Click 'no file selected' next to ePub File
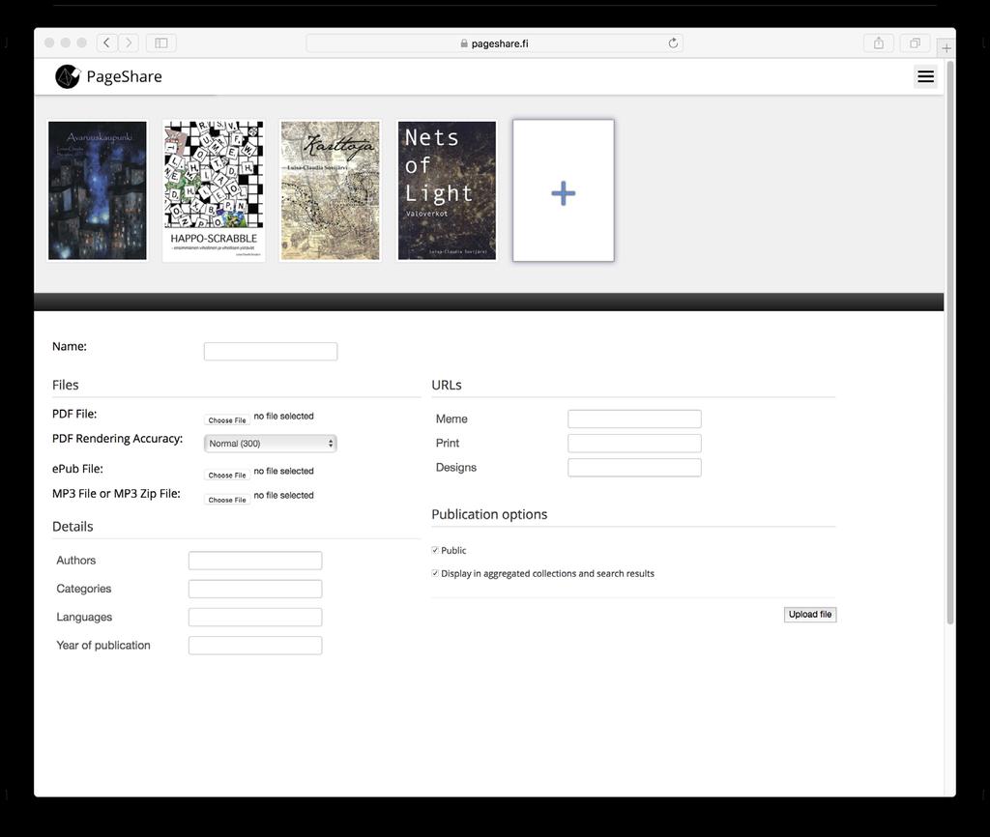 click(x=283, y=471)
